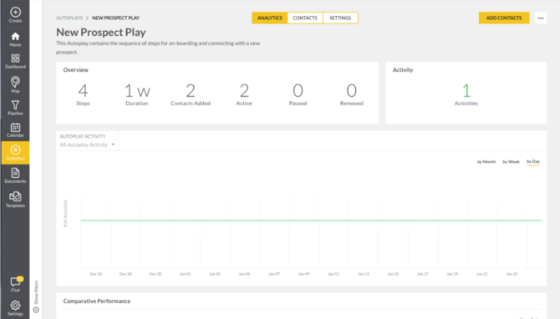View chart by Month
Image resolution: width=560 pixels, height=319 pixels.
click(x=486, y=162)
